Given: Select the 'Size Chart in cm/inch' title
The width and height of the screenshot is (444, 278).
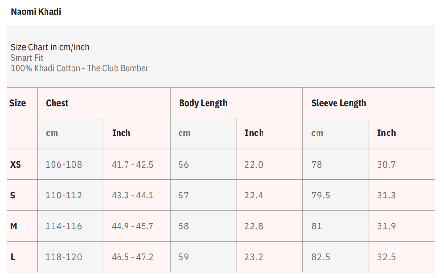Looking at the screenshot, I should tap(50, 47).
